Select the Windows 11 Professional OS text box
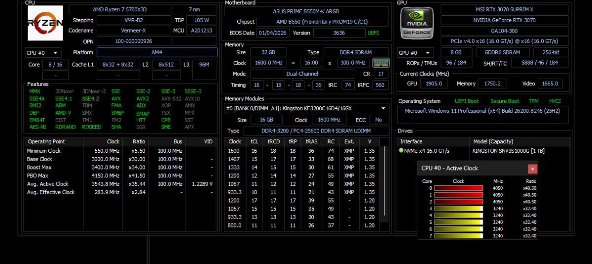 pyautogui.click(x=483, y=115)
